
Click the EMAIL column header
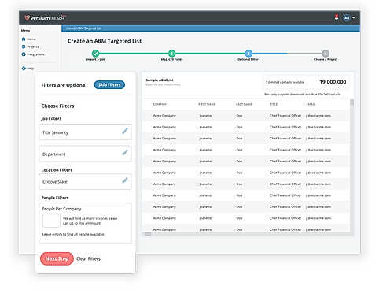[311, 104]
